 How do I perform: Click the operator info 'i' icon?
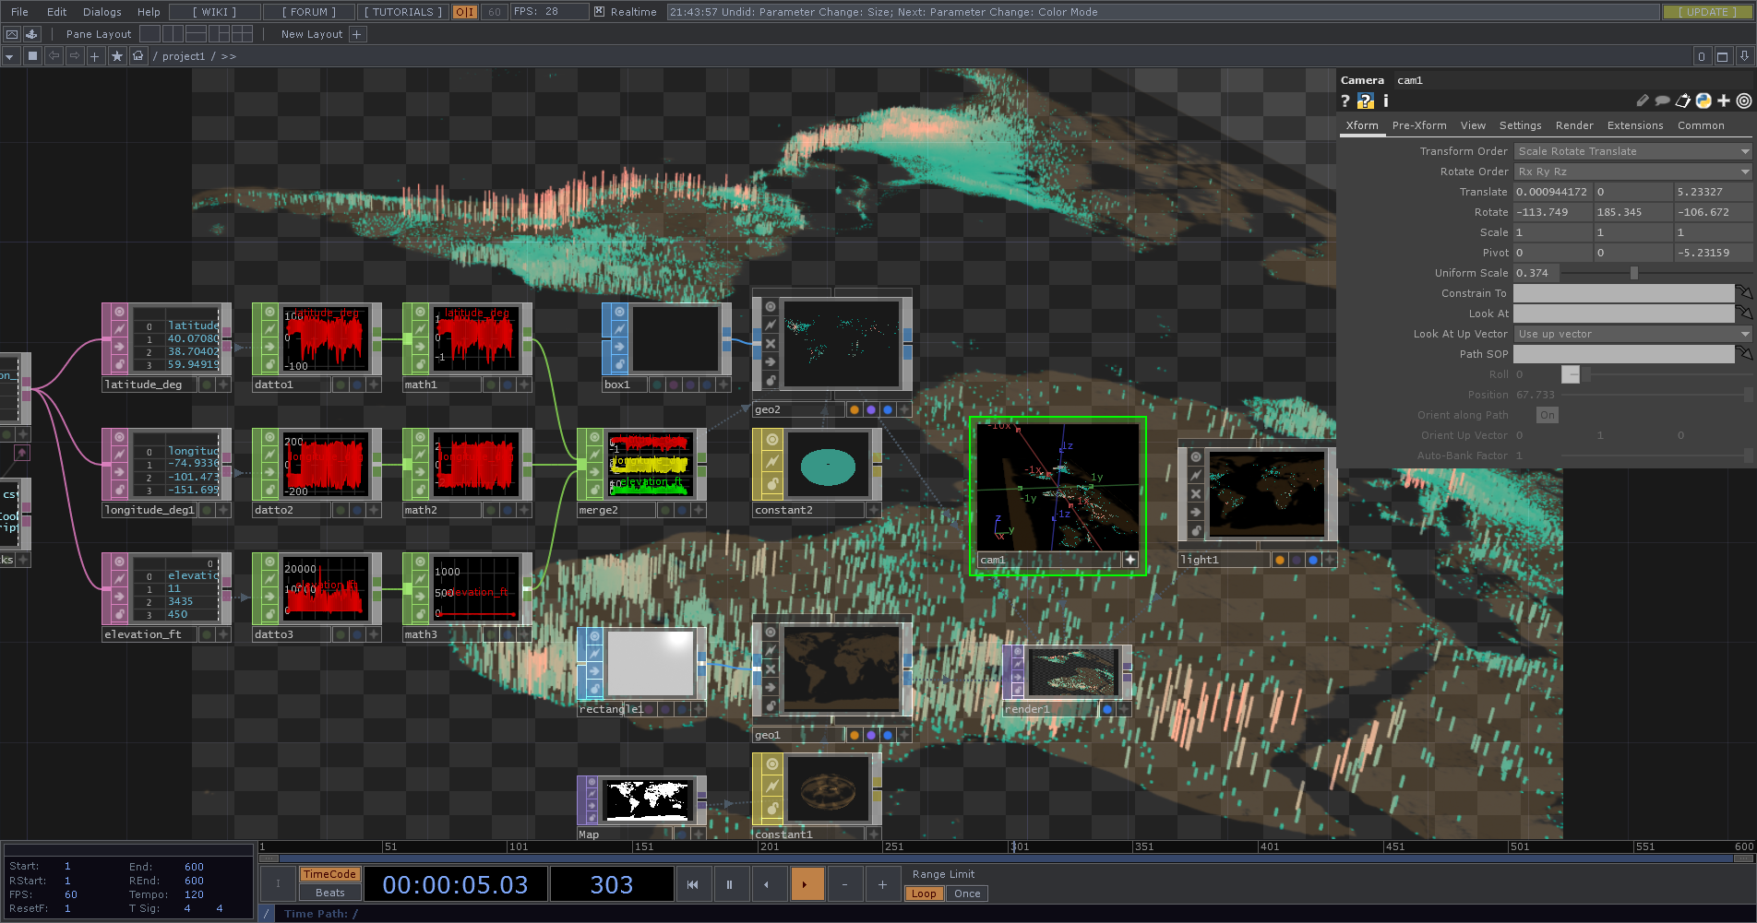click(x=1385, y=101)
